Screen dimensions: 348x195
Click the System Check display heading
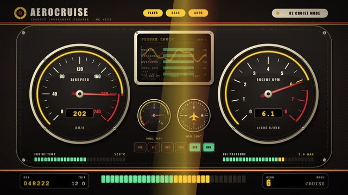[158, 40]
